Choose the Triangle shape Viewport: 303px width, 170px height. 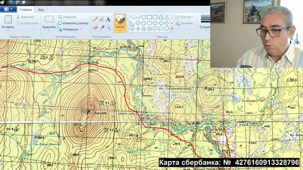(x=167, y=17)
